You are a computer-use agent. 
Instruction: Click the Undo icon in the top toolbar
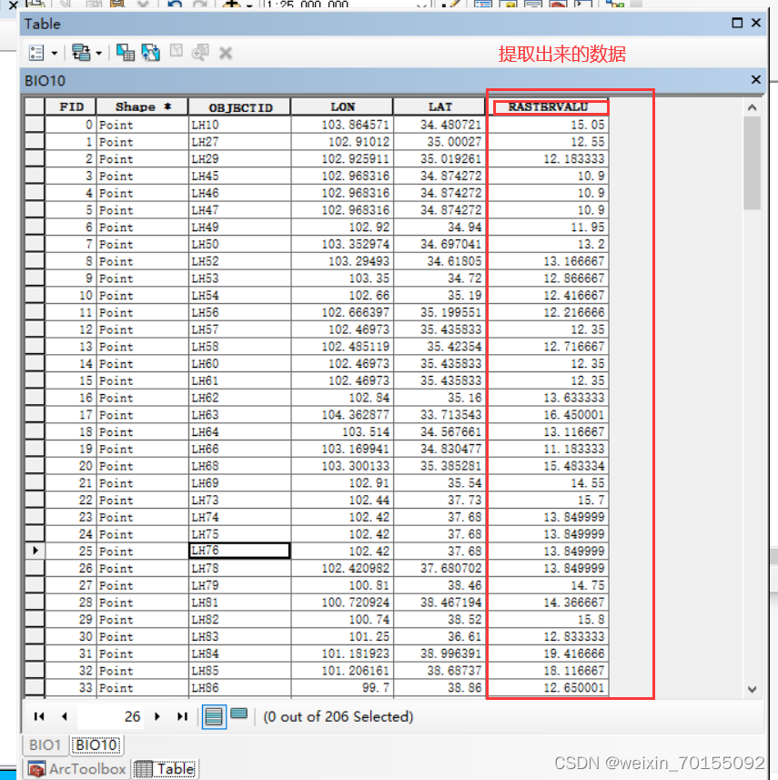173,6
